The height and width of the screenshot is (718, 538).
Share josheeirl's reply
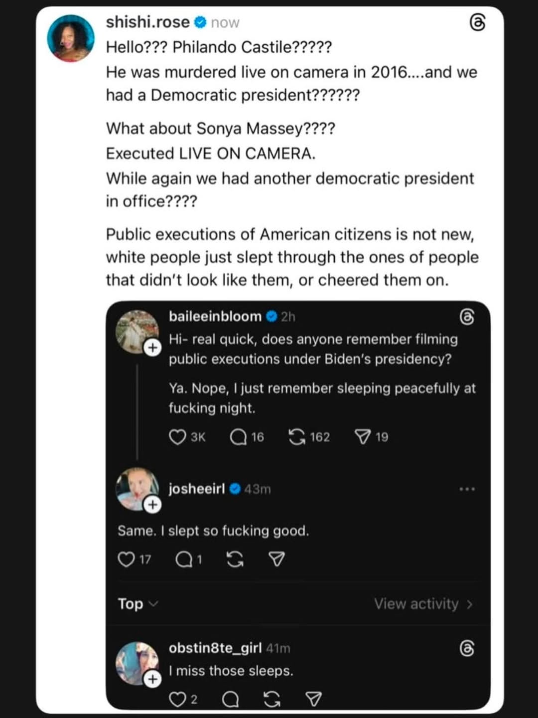coord(276,559)
